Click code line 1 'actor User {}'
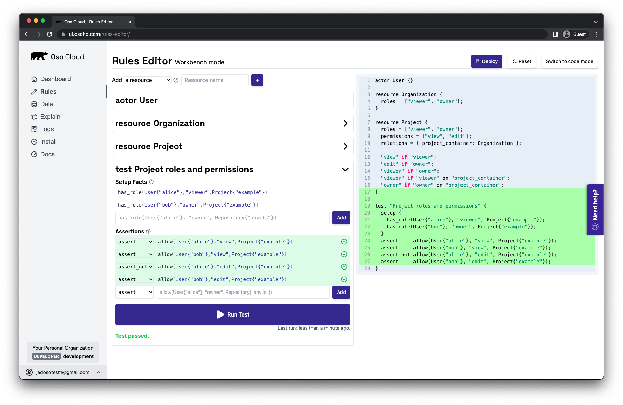The width and height of the screenshot is (623, 405). tap(394, 80)
